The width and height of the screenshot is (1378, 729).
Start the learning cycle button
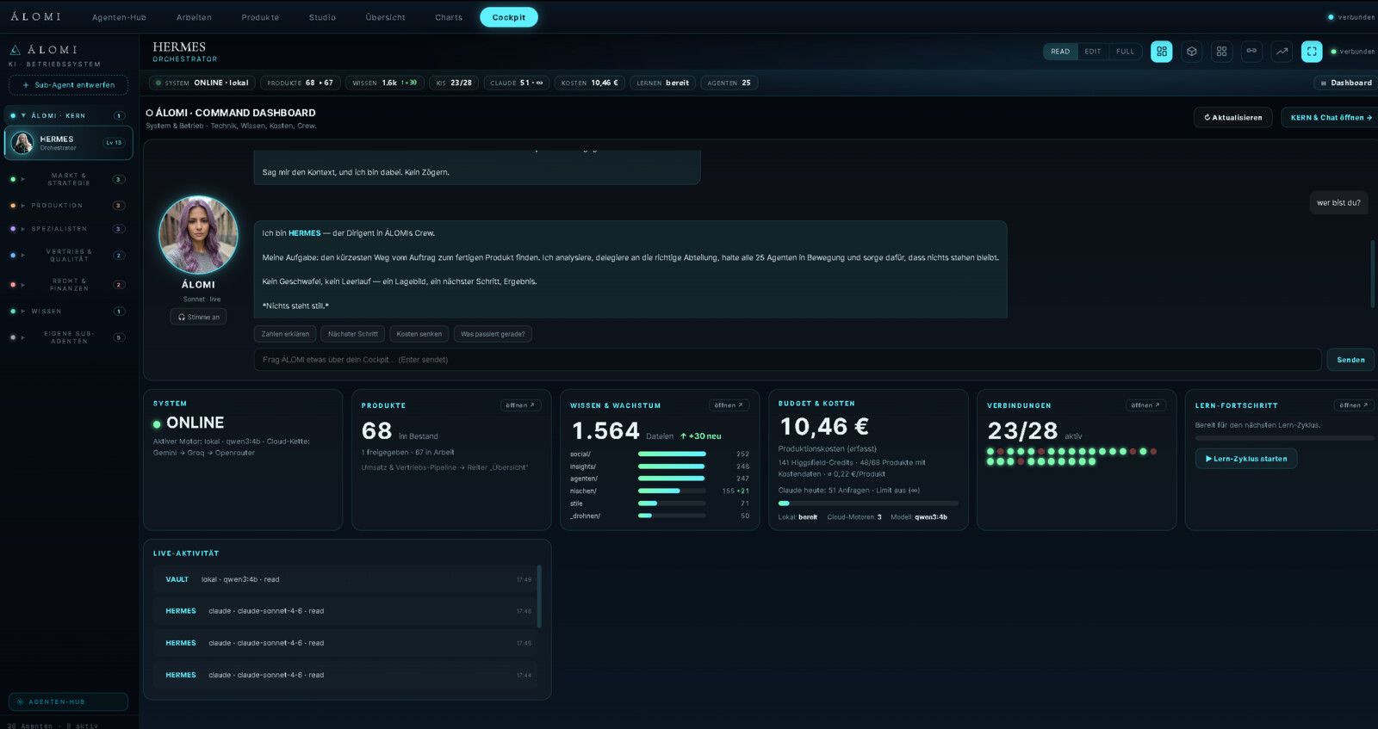tap(1246, 459)
